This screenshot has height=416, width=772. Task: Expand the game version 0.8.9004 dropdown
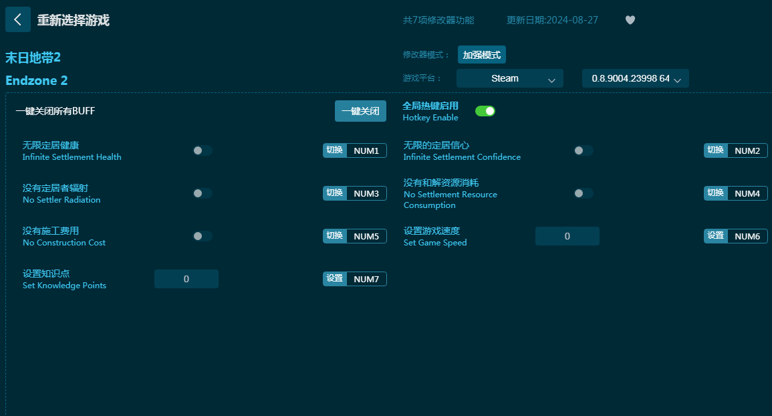point(635,78)
